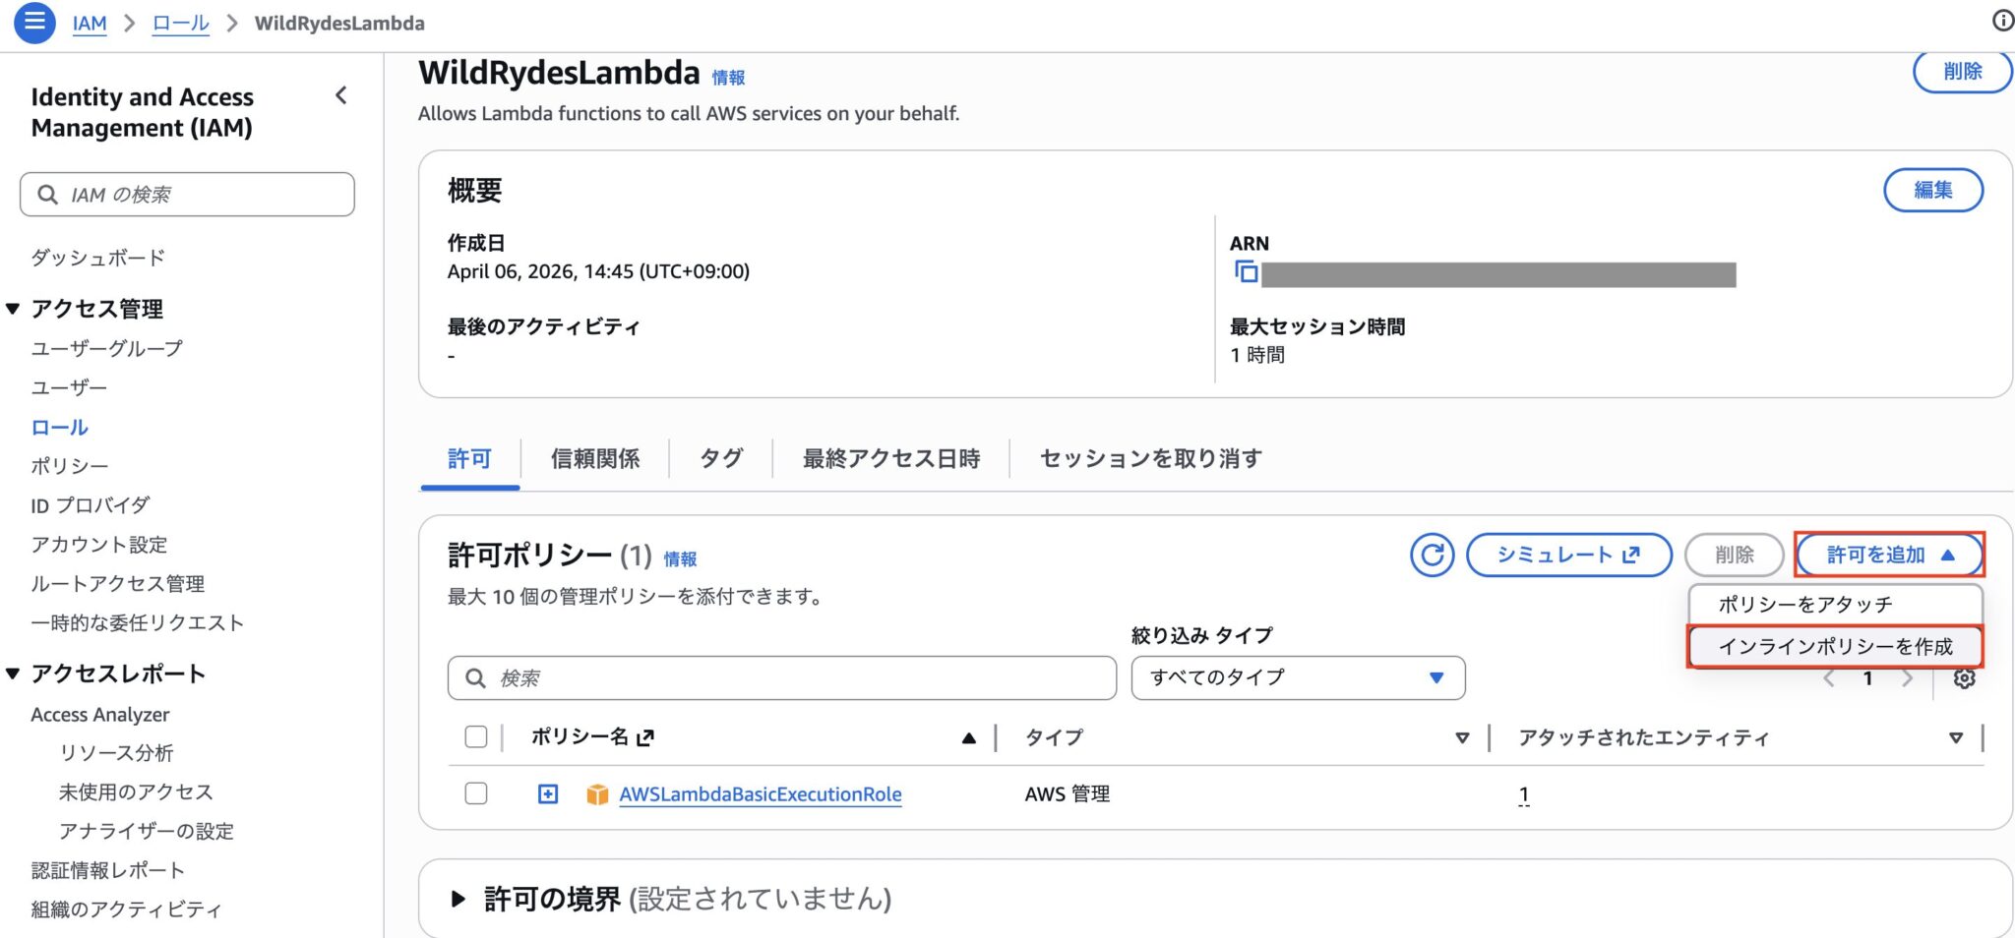This screenshot has width=2015, height=938.
Task: Select the AWSLambdaBasicExecutionRole row checkbox
Action: (x=476, y=793)
